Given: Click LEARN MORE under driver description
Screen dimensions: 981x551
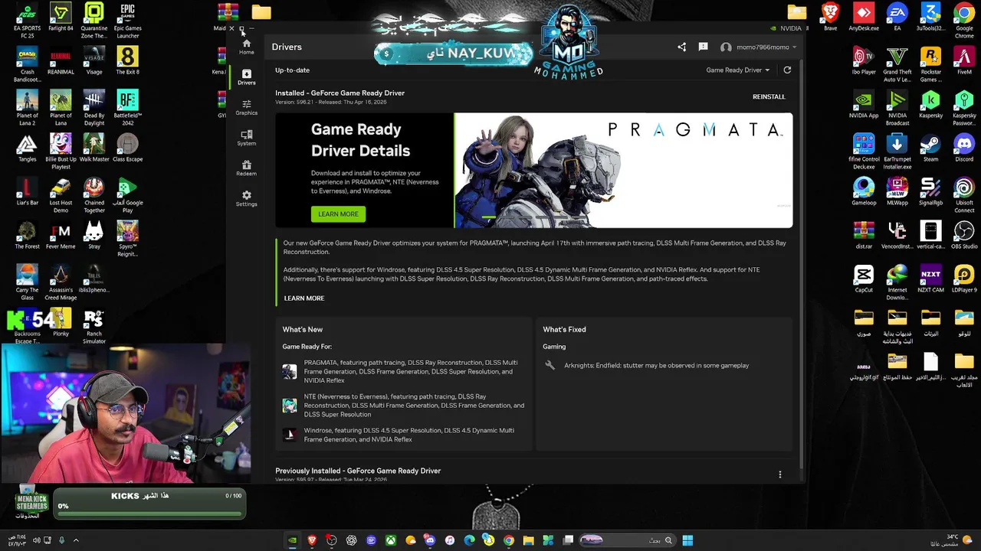Looking at the screenshot, I should click(x=304, y=298).
